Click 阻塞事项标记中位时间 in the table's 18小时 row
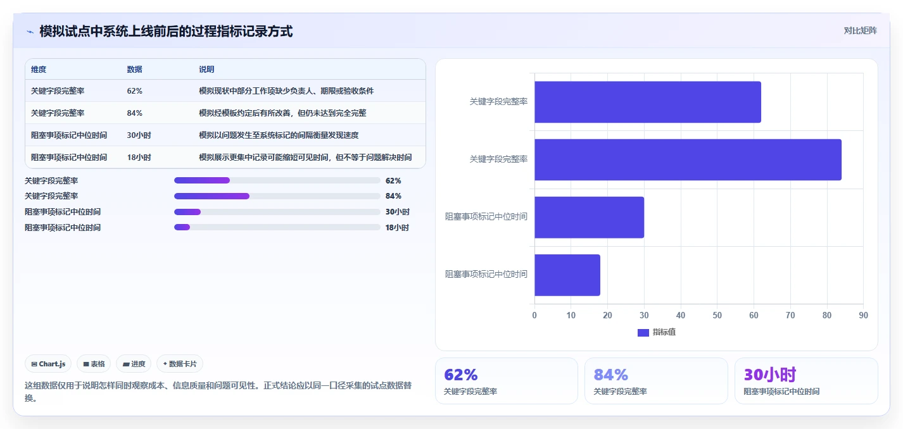Screen dimensions: 903x429 69,158
